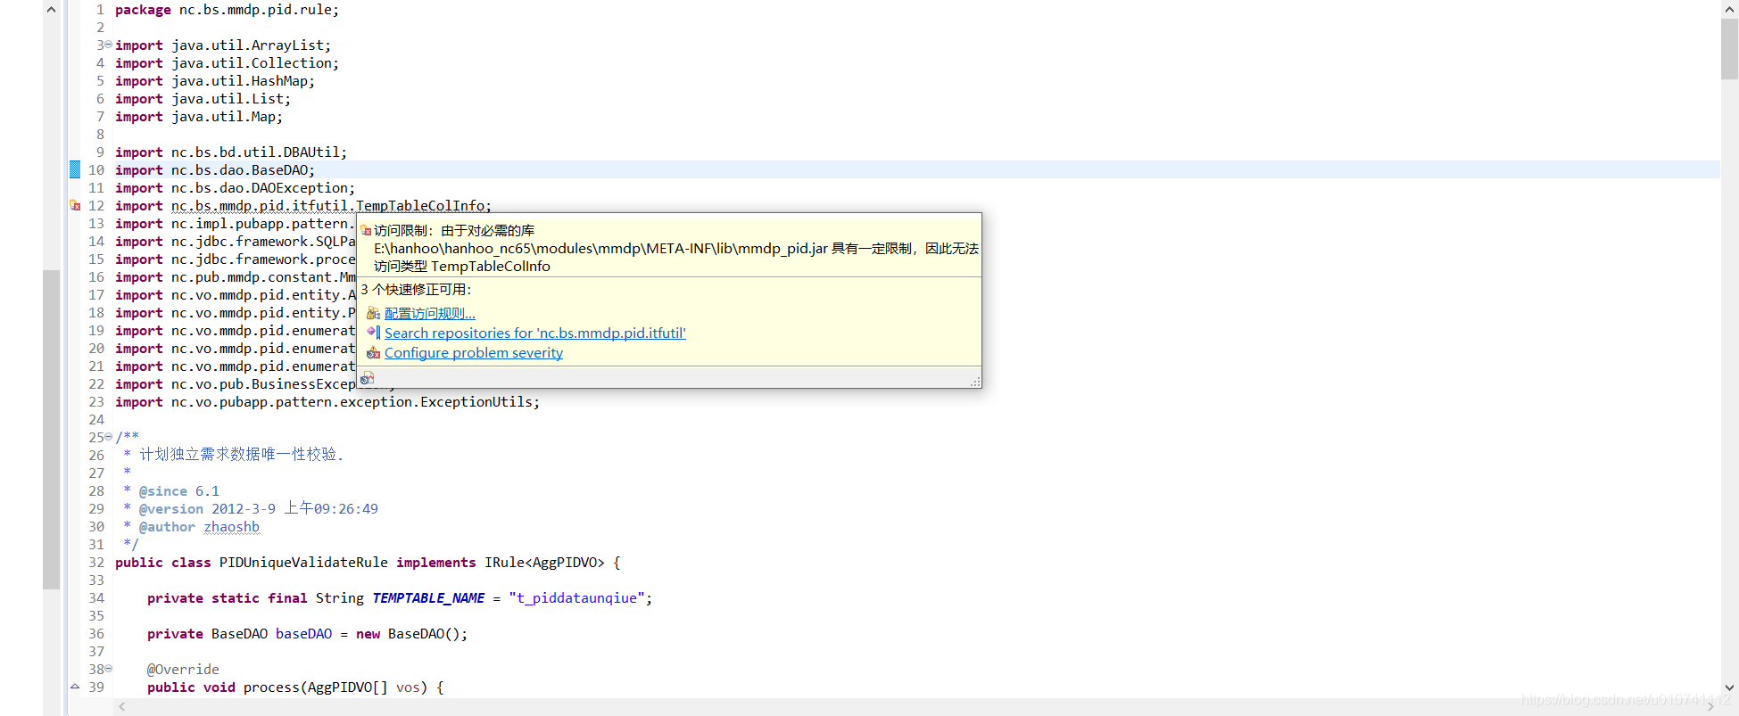Click the error marker on line 12
Screen dimensions: 1739x716
pos(75,206)
